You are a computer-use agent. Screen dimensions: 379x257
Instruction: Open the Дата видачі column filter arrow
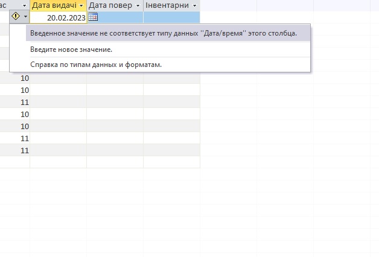[81, 5]
